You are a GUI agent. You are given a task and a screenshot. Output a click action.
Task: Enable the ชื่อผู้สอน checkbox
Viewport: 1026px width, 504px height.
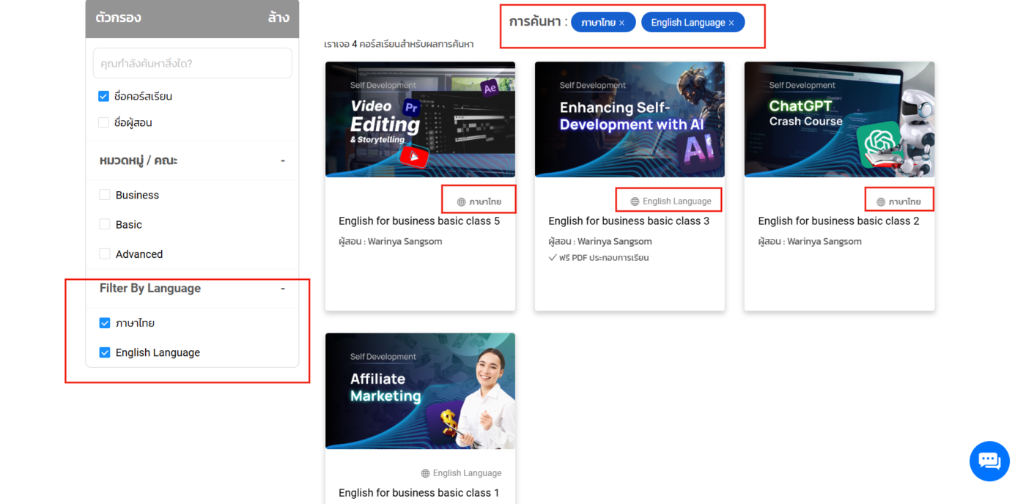[103, 122]
